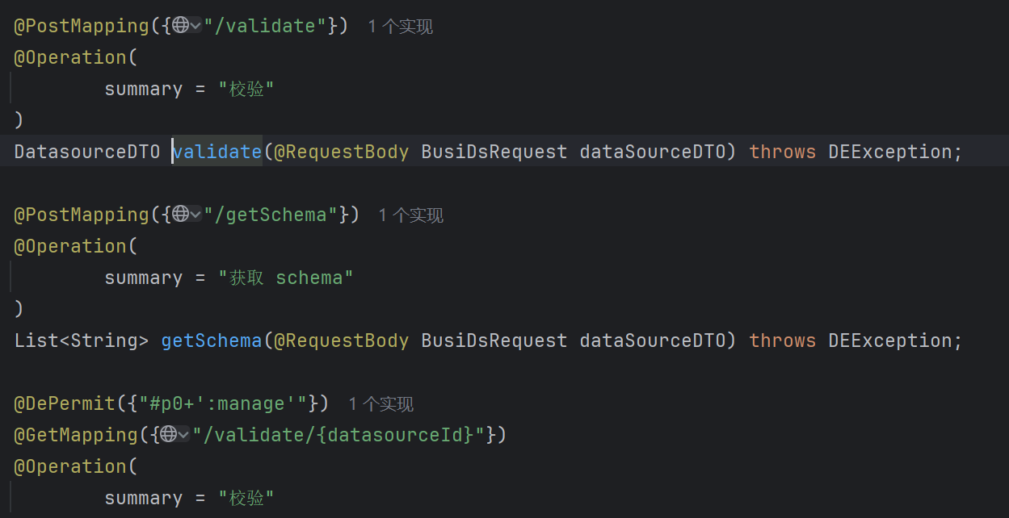The height and width of the screenshot is (518, 1009).
Task: Click the List<String> return type
Action: tap(81, 340)
